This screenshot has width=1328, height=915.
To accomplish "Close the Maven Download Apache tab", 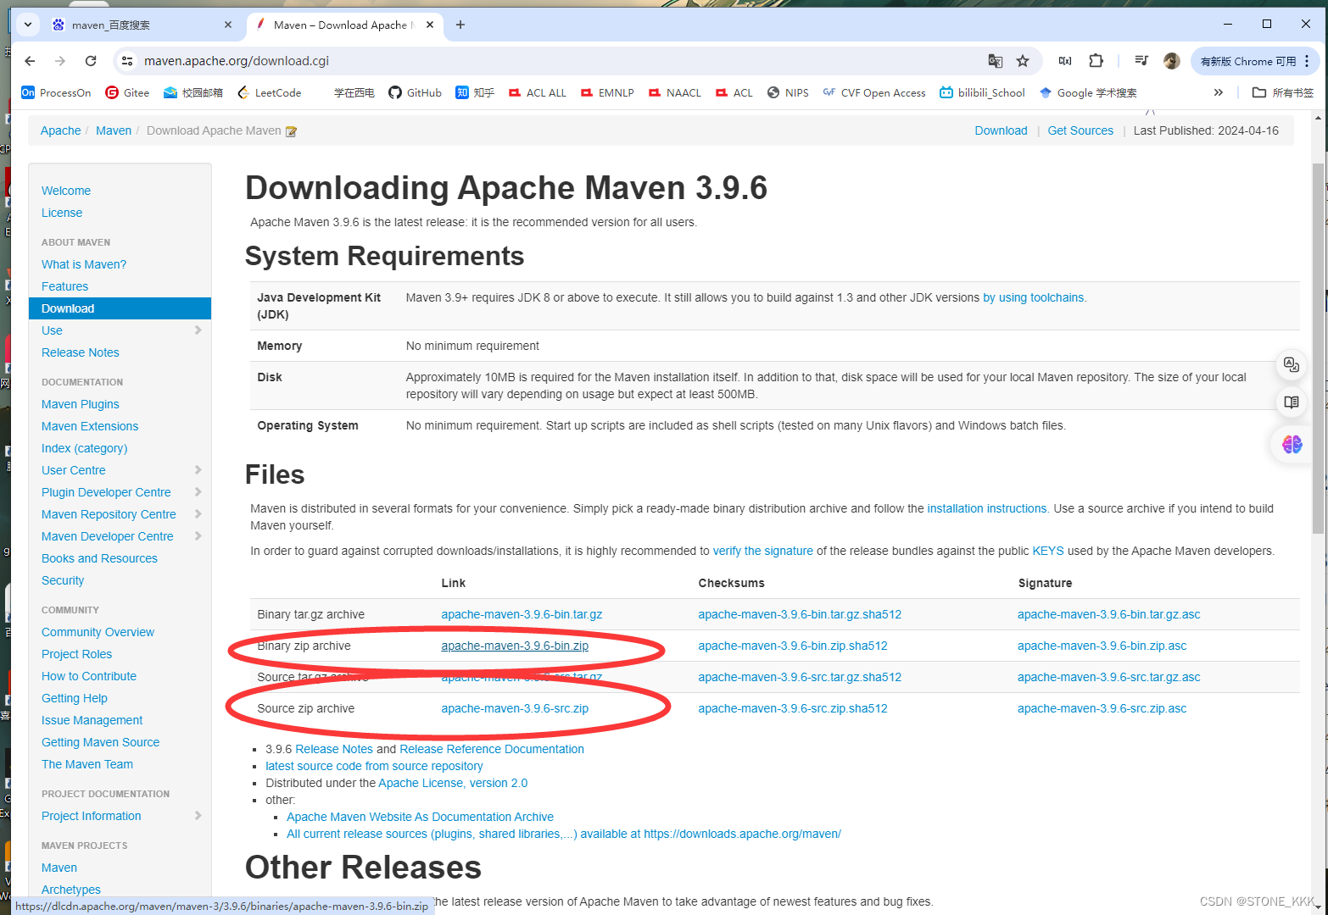I will pos(430,25).
